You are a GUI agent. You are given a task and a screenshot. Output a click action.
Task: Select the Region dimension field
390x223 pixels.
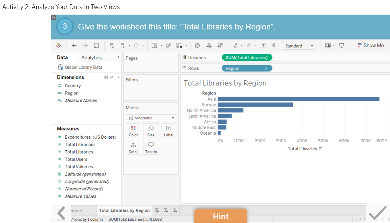pos(72,93)
